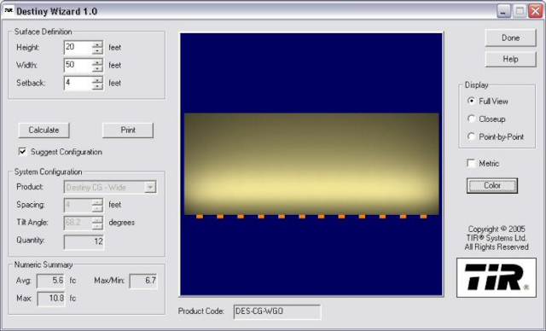Click the Done button
Viewport: 546px width, 331px height.
510,38
